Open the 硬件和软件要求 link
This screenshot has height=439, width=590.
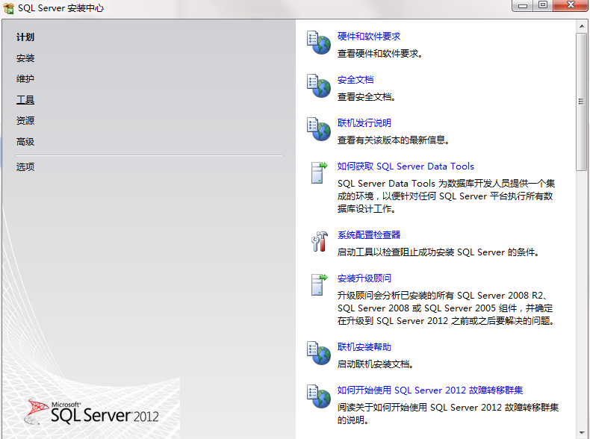coord(369,37)
